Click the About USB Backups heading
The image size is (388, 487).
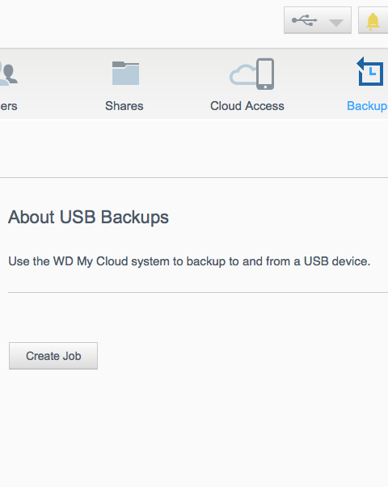click(x=88, y=217)
